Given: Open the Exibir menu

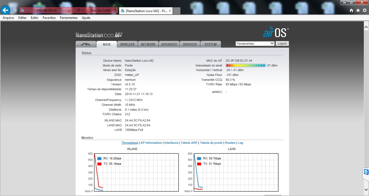Looking at the screenshot, I should tap(35, 18).
